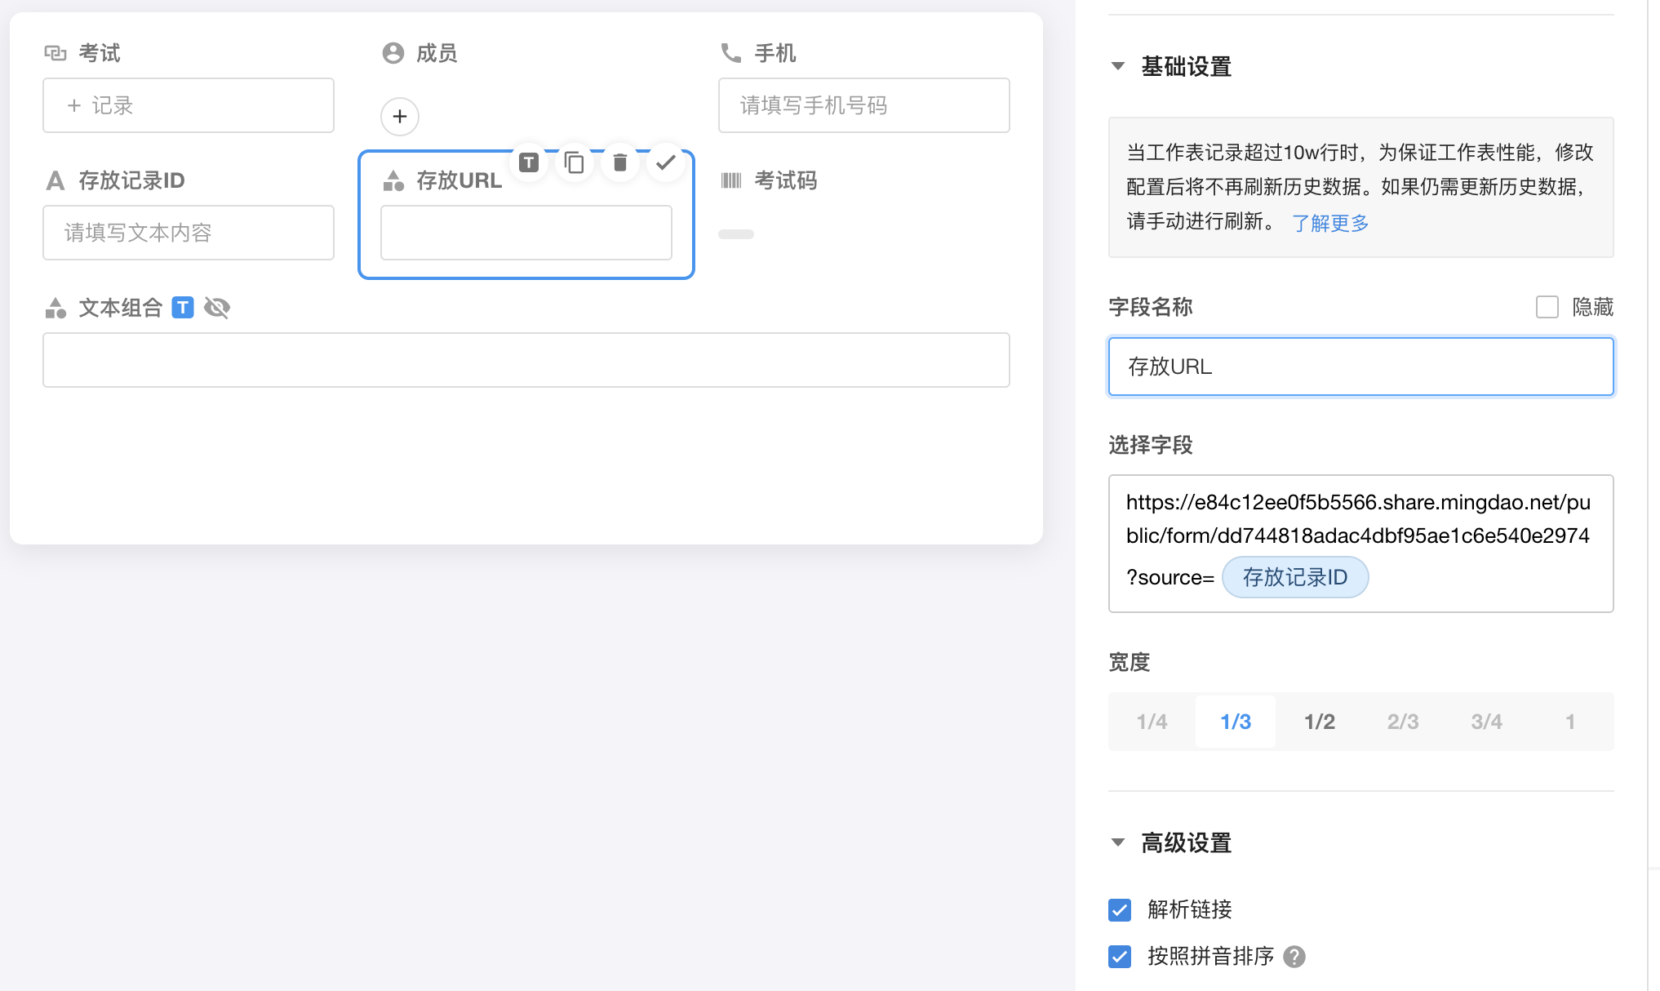
Task: Click the 存放记录ID tag in 选择字段
Action: 1294,577
